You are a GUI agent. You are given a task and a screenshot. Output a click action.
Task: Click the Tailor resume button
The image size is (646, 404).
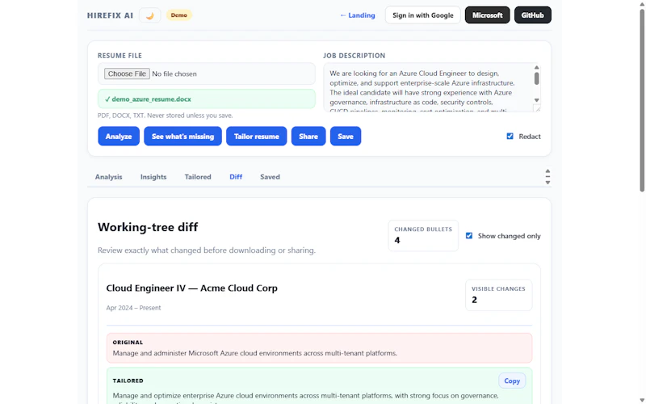click(x=256, y=136)
